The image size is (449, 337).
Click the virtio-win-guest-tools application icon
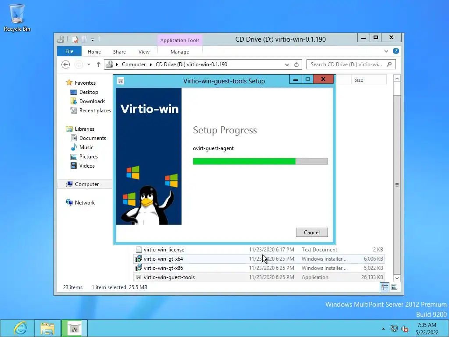(139, 277)
